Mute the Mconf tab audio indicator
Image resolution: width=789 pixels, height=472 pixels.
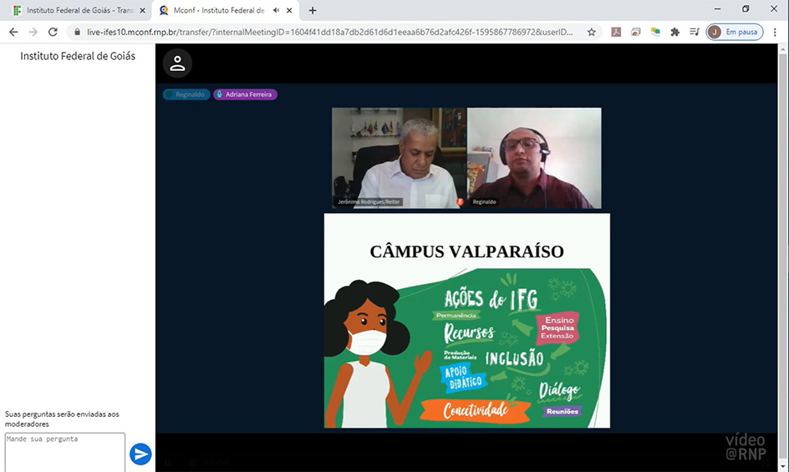[x=277, y=11]
